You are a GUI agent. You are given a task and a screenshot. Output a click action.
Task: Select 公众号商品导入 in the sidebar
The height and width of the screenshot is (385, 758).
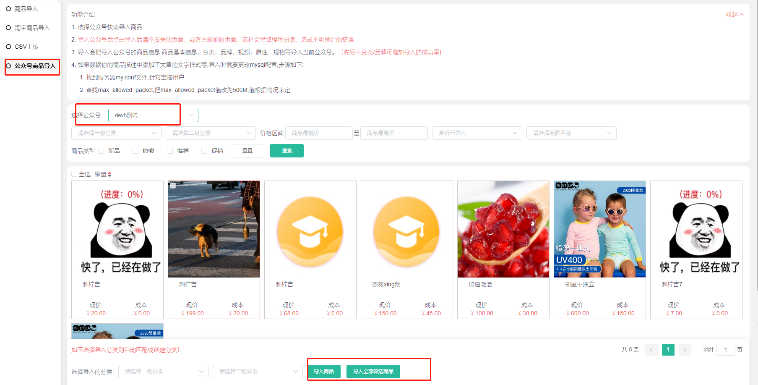click(35, 66)
